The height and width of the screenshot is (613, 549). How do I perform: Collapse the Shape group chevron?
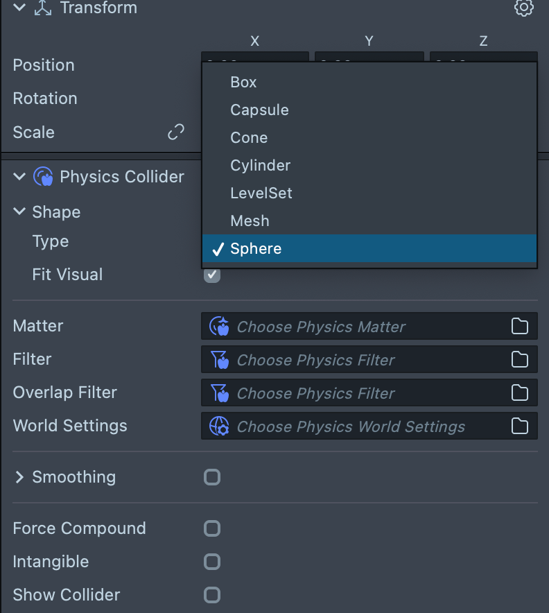coord(19,212)
